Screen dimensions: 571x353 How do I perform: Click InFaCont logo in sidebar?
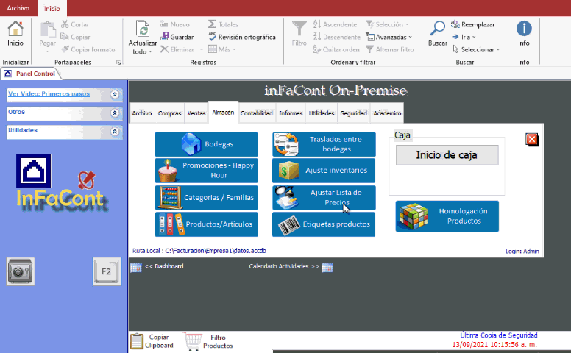61,183
